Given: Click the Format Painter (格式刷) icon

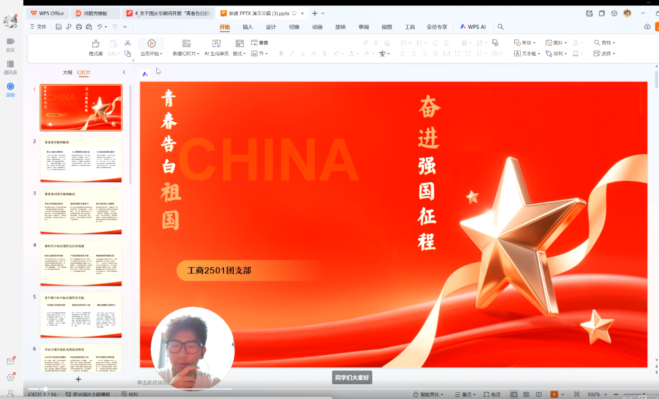Looking at the screenshot, I should [x=96, y=43].
